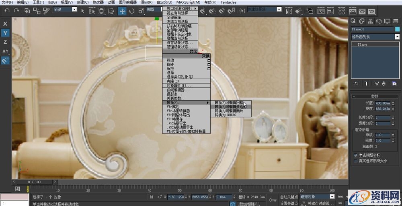Image resolution: width=402 pixels, height=206 pixels.
Task: Click the 添加时间标记 button
Action: (248, 204)
